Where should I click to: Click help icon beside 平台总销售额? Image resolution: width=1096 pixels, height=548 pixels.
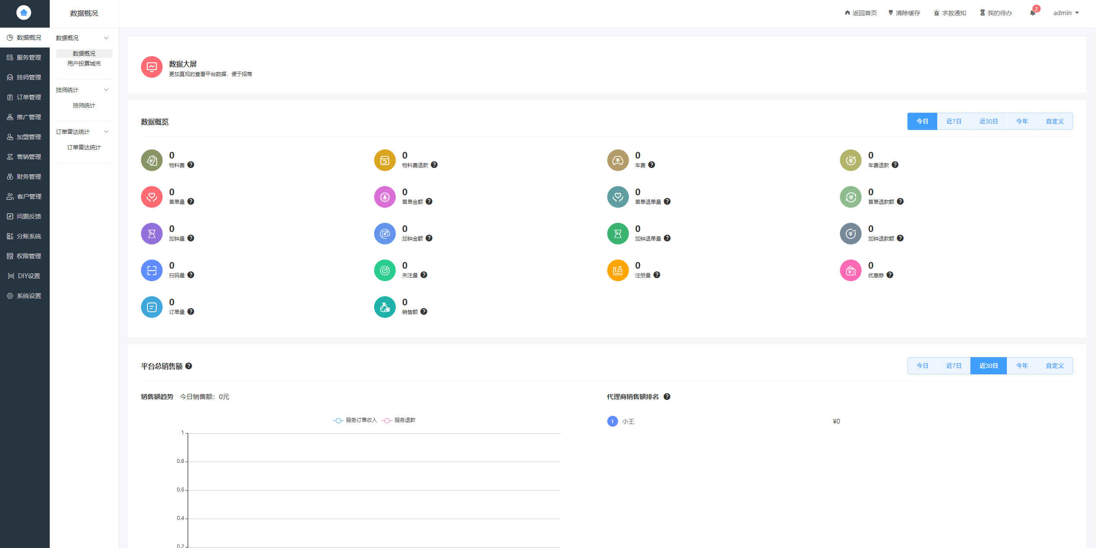point(189,366)
